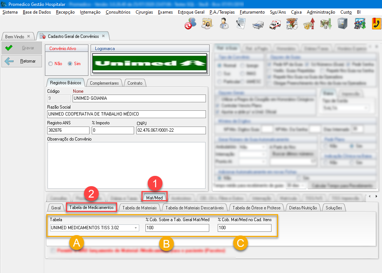Click the Gravar button
This screenshot has height=273, width=382.
pyautogui.click(x=22, y=48)
